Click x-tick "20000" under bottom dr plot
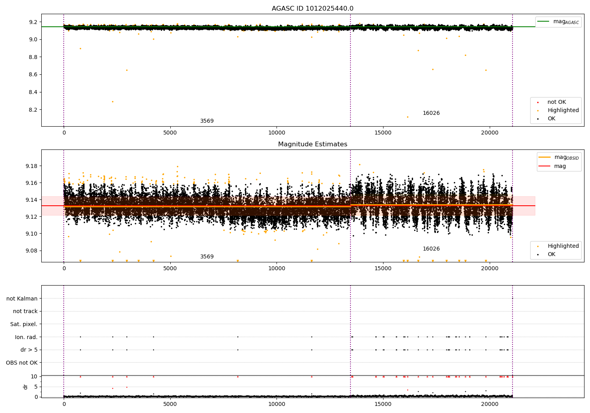590x413 pixels. (490, 404)
